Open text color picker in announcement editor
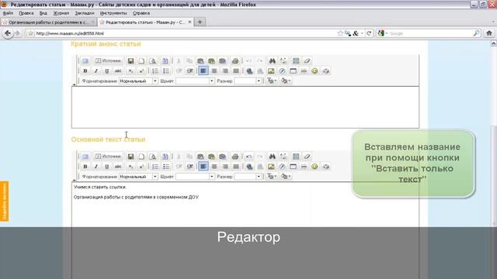The image size is (497, 279). tap(271, 81)
